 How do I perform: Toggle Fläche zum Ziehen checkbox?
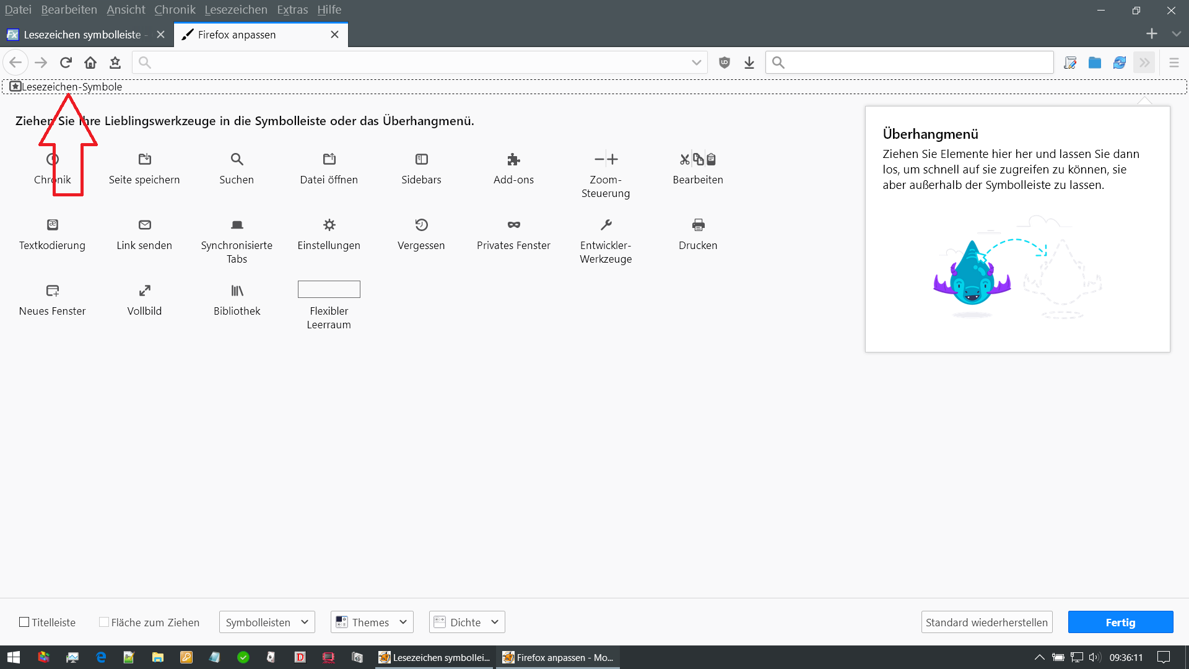(x=104, y=622)
